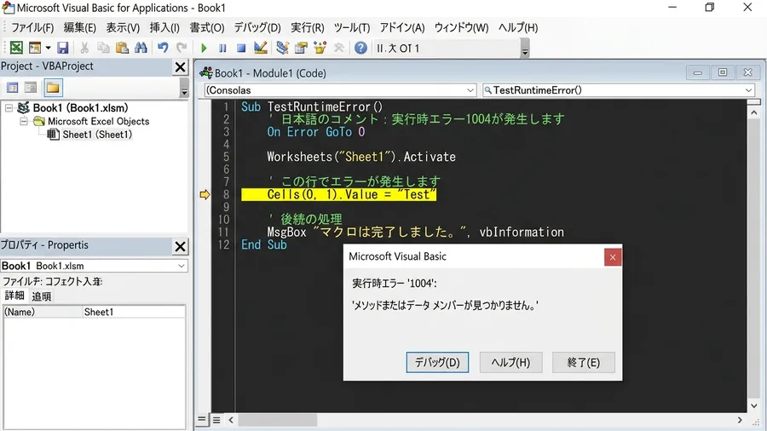Close the Project - VBAProject pane

pyautogui.click(x=181, y=67)
